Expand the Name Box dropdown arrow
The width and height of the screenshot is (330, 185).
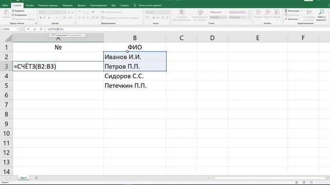17,29
